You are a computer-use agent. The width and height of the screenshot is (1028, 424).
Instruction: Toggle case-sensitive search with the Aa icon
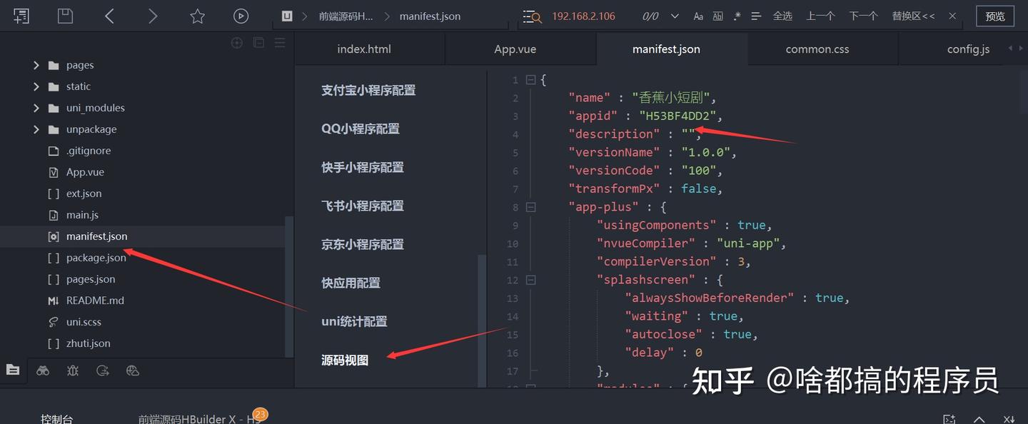coord(698,16)
